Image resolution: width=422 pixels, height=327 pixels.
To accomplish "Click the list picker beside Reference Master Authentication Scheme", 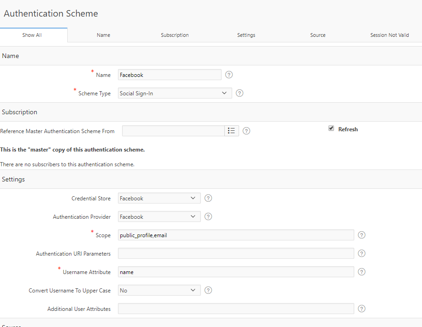I will [x=232, y=131].
